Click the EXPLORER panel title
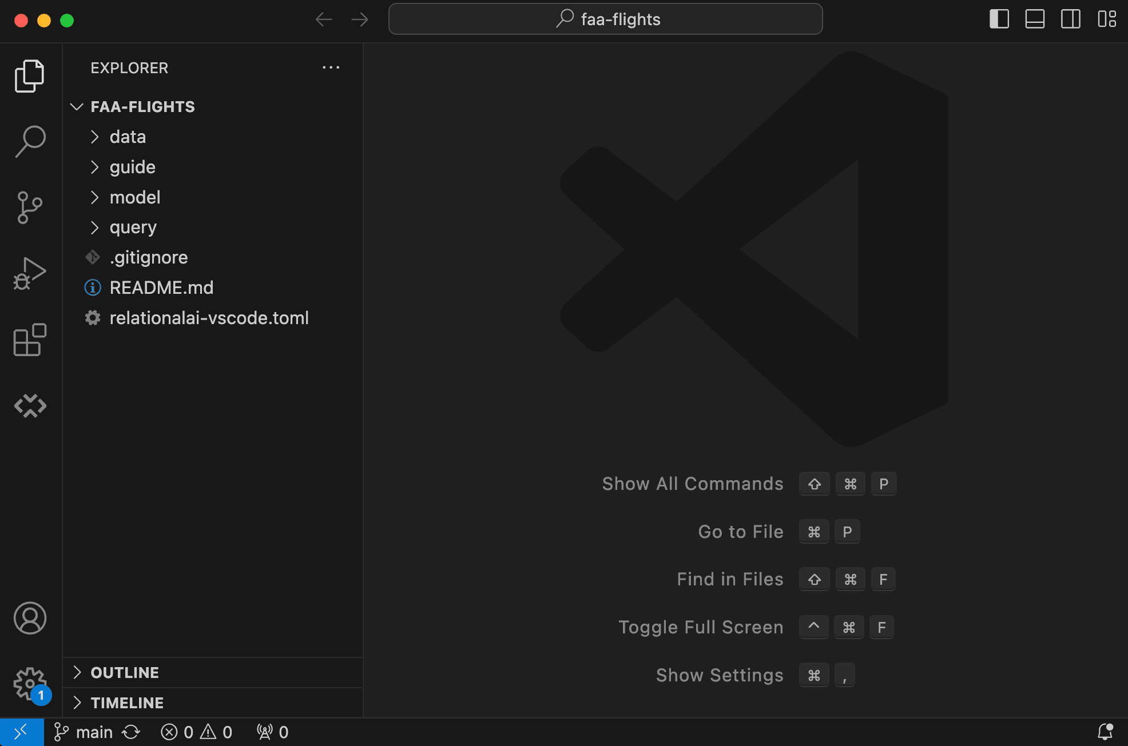 pos(129,68)
